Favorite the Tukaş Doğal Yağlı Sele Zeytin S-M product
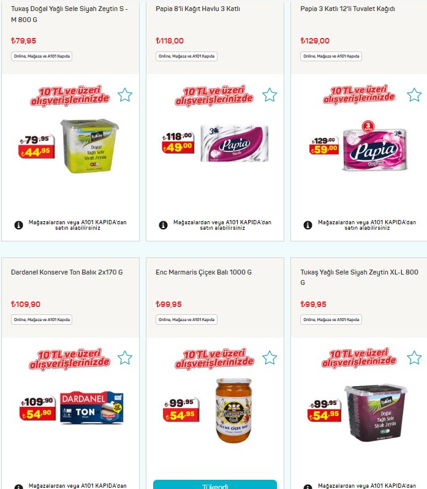Viewport: 427px width, 489px height. 125,95
